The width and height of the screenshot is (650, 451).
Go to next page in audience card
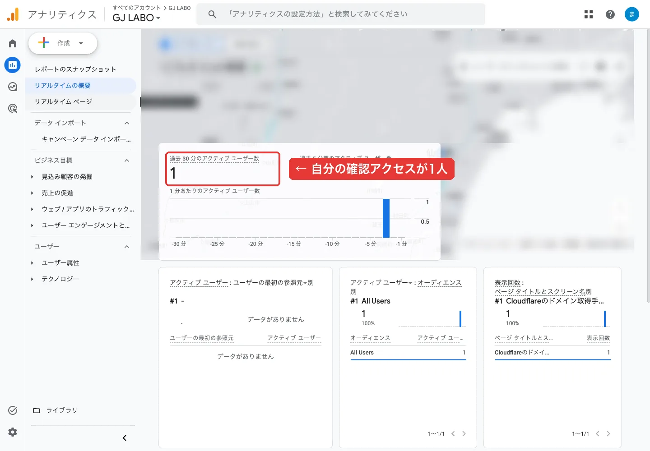pyautogui.click(x=464, y=434)
